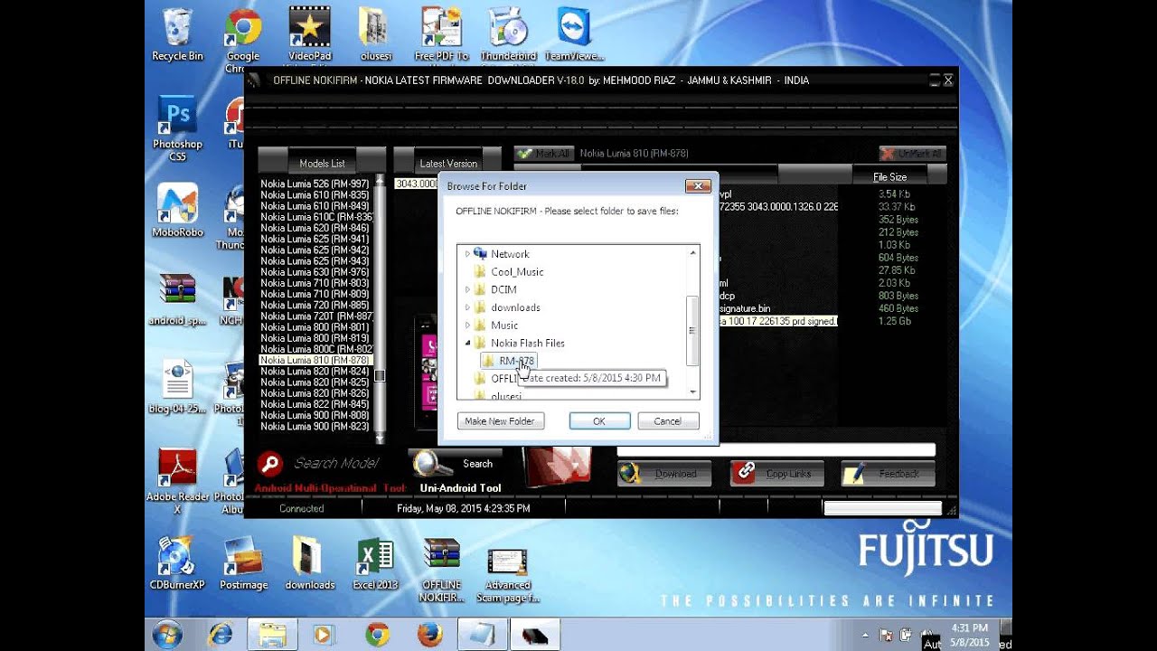Select the Cool_Music folder in tree
1157x651 pixels.
coord(517,271)
